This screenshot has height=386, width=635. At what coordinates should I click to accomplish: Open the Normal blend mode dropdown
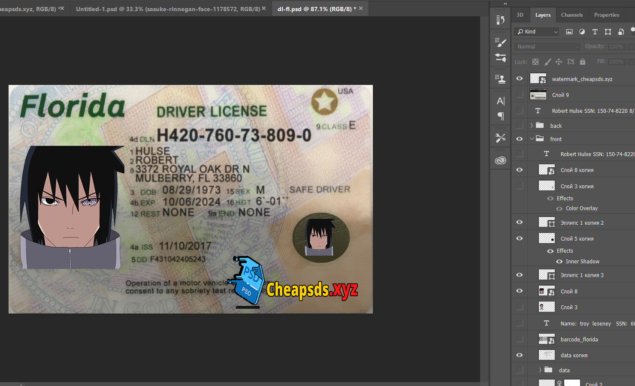click(547, 47)
